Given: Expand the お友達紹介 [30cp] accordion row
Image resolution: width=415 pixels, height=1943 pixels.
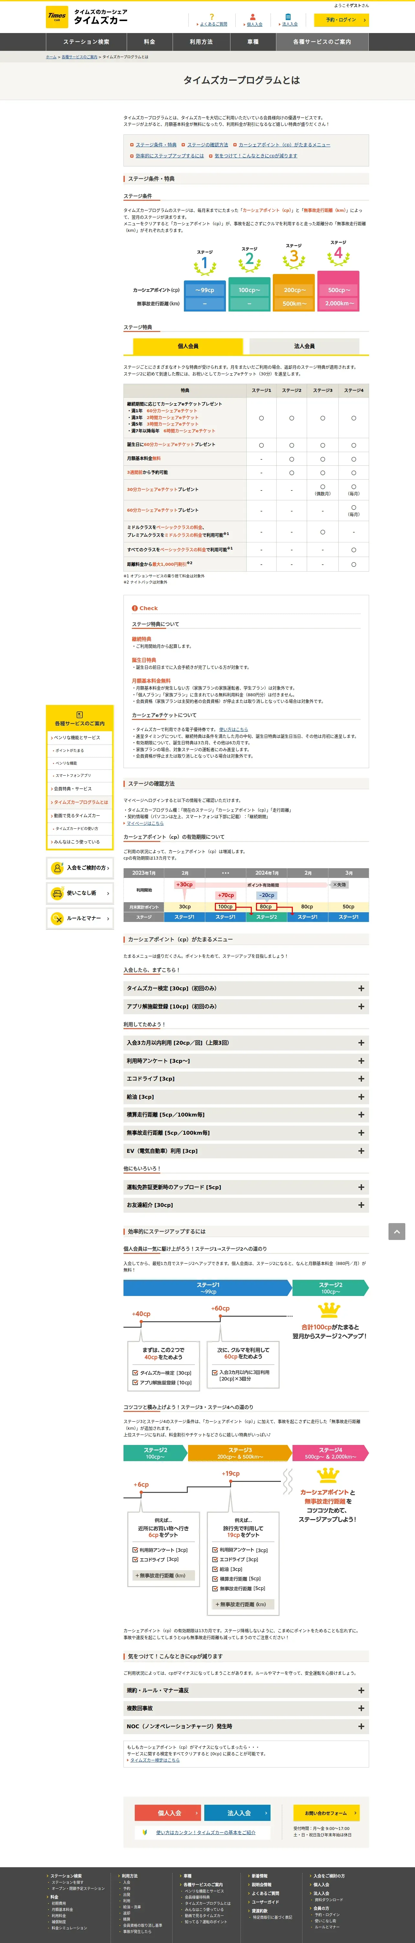Looking at the screenshot, I should [x=246, y=1205].
